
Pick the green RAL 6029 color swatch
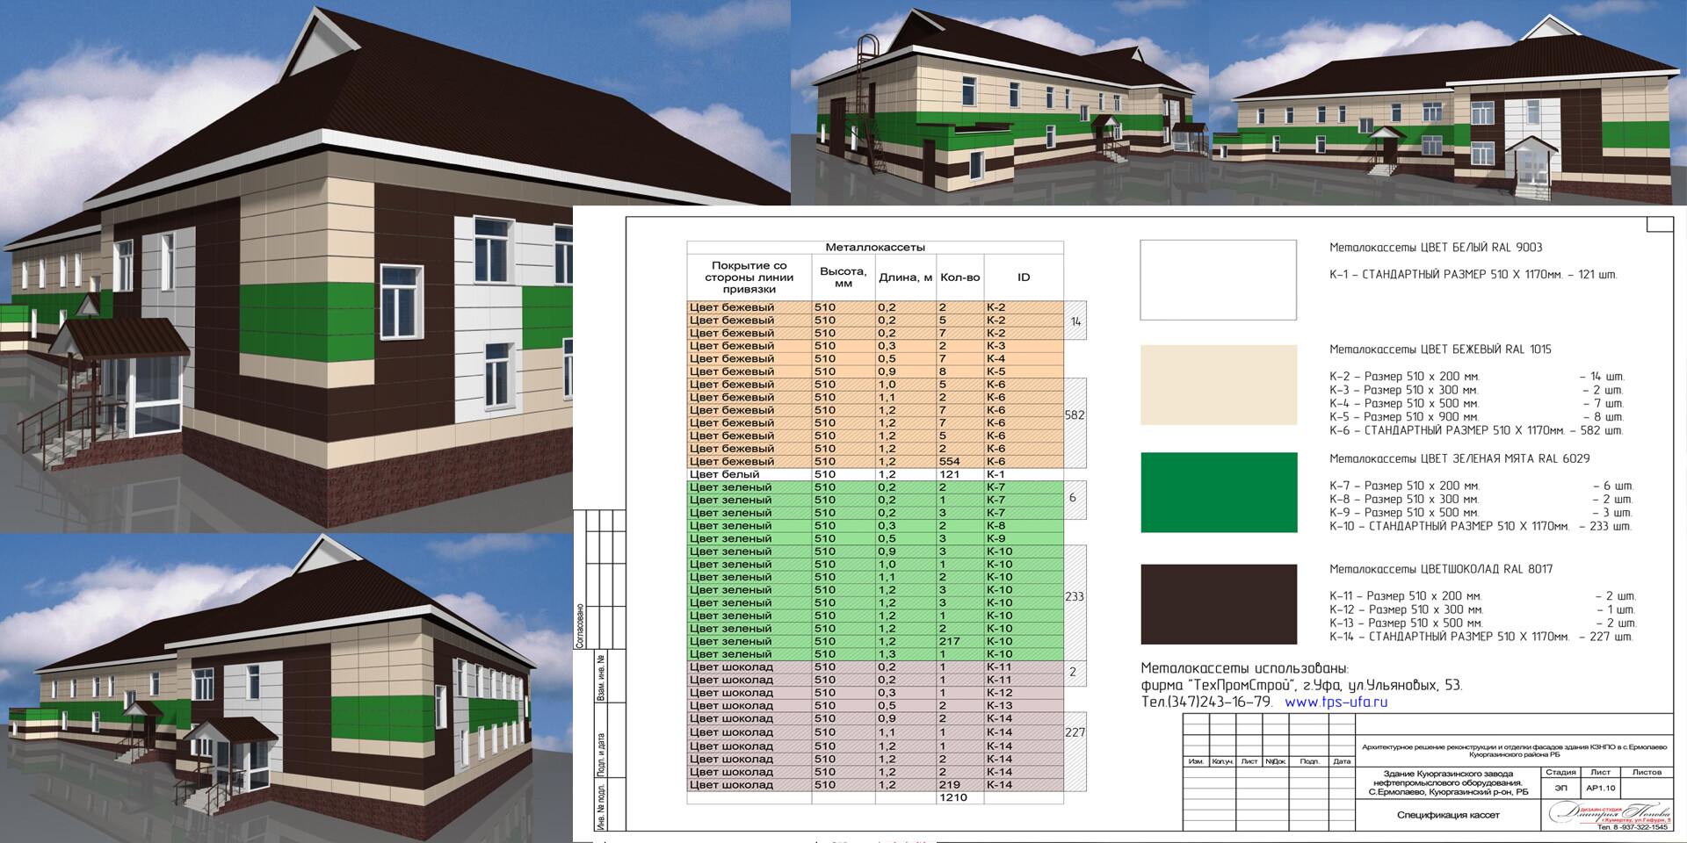click(x=1218, y=493)
